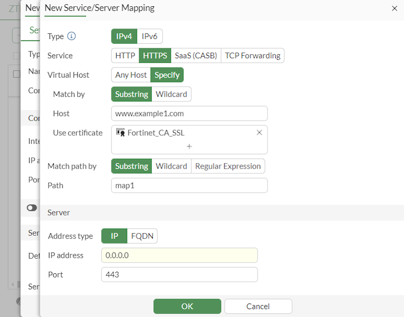This screenshot has width=404, height=317.
Task: Click the Host input field
Action: click(189, 113)
